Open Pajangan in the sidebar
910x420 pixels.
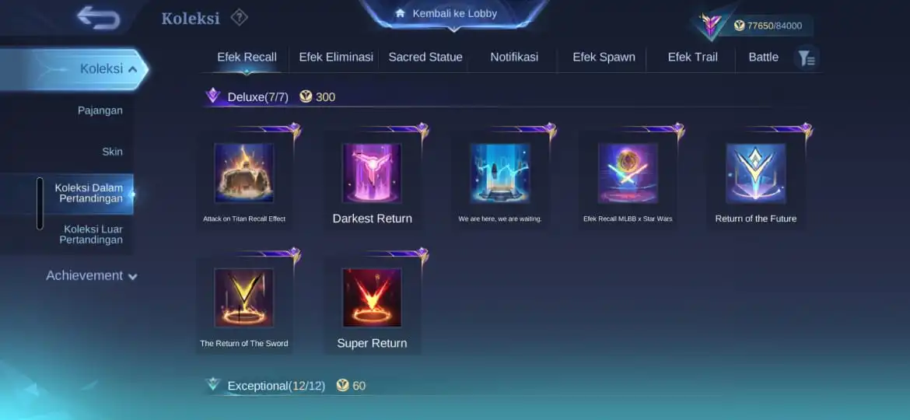[x=100, y=110]
